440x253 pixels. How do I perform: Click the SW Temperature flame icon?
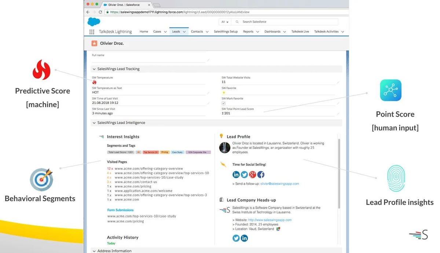pyautogui.click(x=94, y=82)
